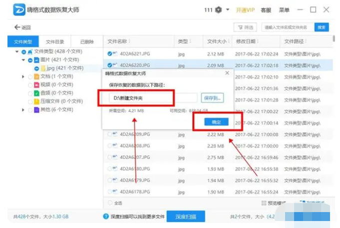Screen dimensions: 340x228
Task: Select the 视频 category icon
Action: (x=36, y=85)
